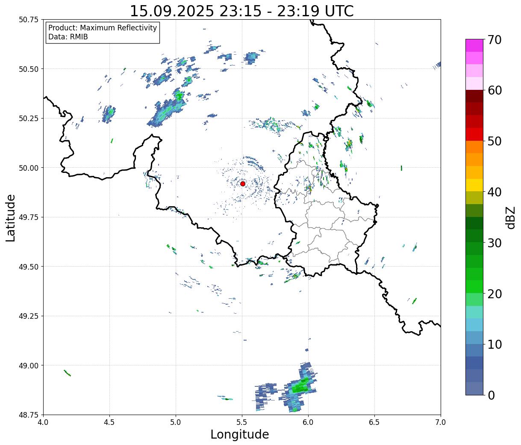Click the latitude tick label 49.25
The height and width of the screenshot is (445, 521).
click(29, 316)
